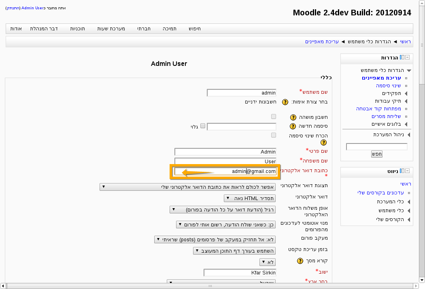Check the הכרח שינוי סיסמה checkbox
This screenshot has width=425, height=289.
pos(274,135)
